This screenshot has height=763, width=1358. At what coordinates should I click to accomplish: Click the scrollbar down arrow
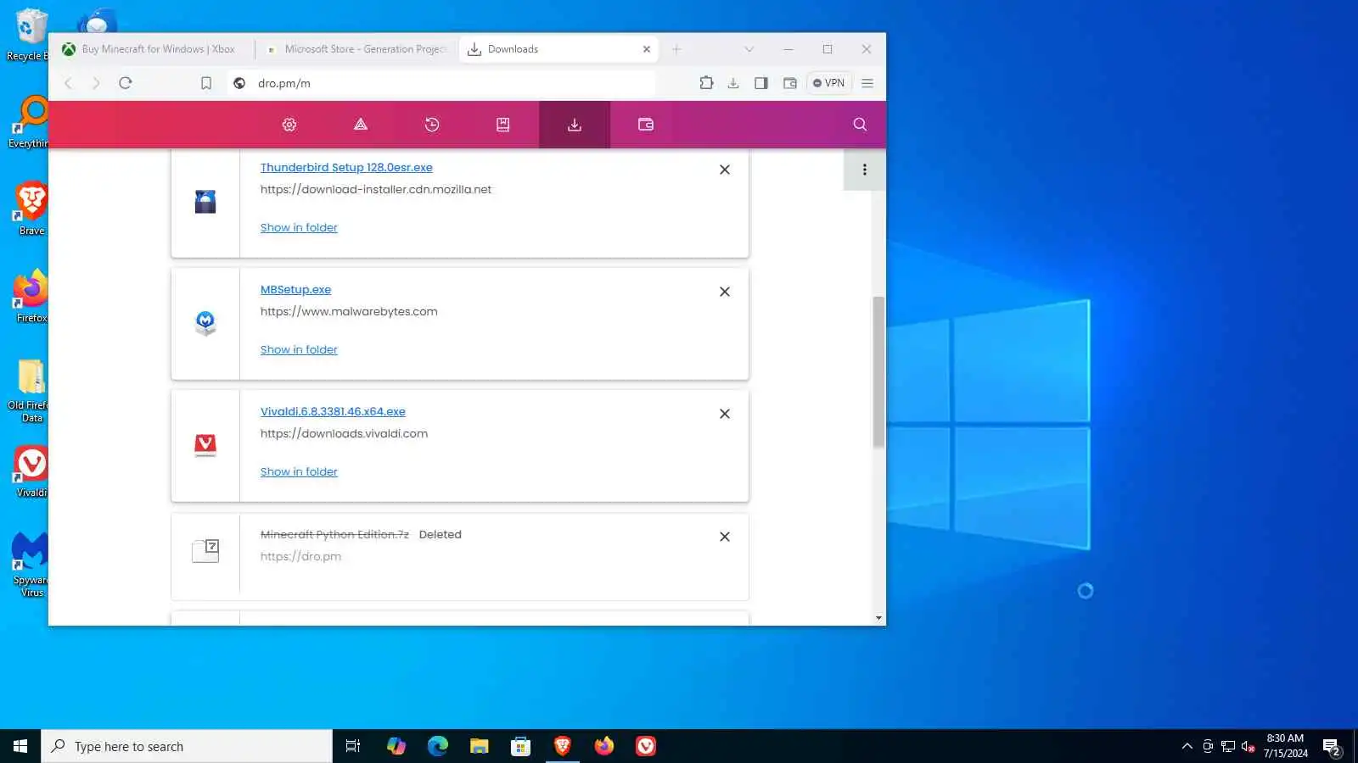879,618
